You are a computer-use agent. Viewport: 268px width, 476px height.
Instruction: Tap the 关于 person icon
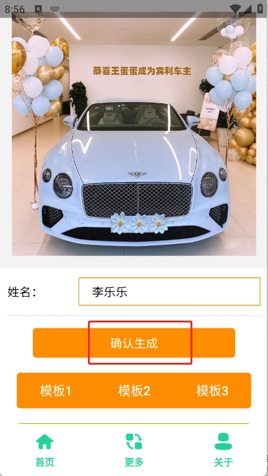pyautogui.click(x=223, y=441)
